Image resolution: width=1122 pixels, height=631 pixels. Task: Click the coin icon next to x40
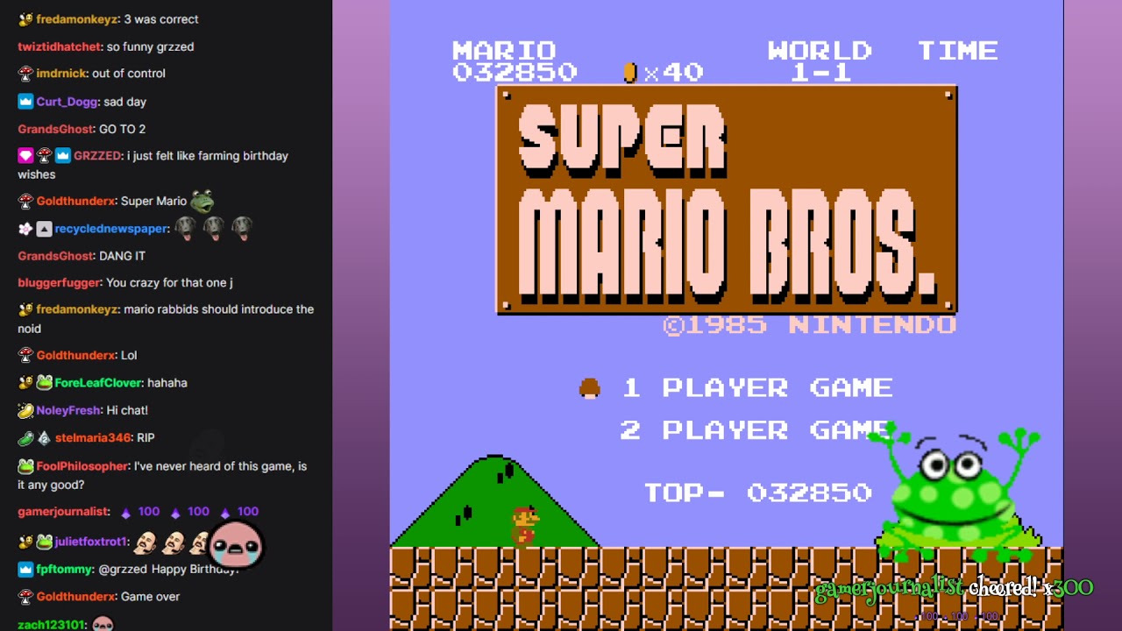click(x=629, y=73)
